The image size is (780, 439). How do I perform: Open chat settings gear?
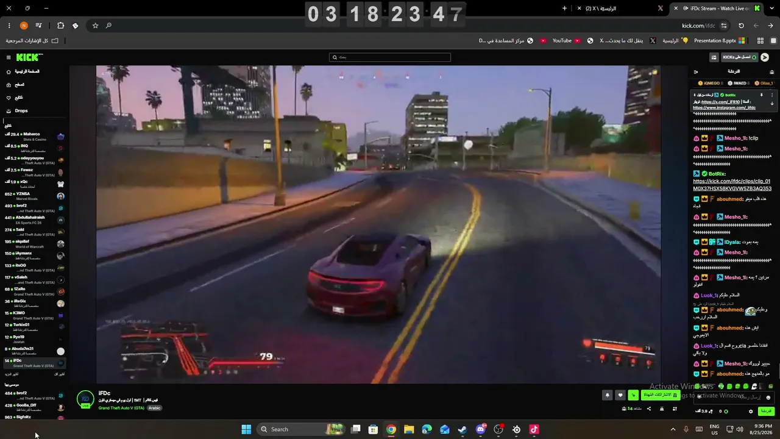click(x=751, y=412)
